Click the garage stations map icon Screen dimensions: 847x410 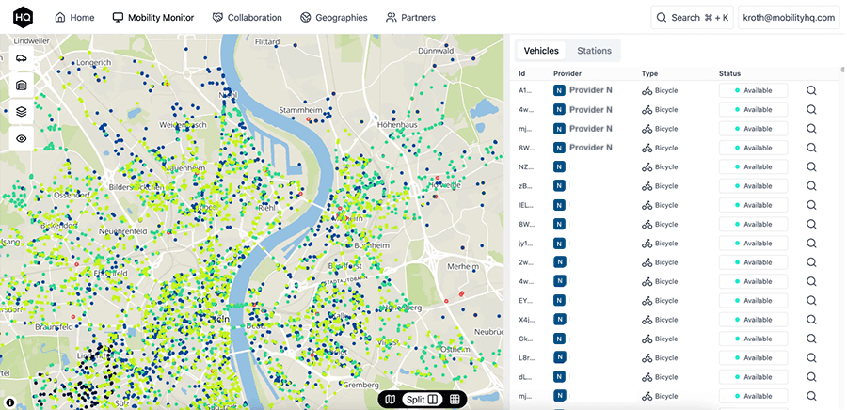[22, 85]
